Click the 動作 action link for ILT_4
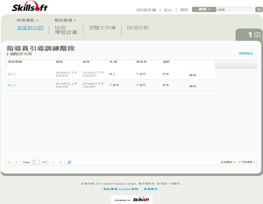Image resolution: width=263 pixels, height=204 pixels. [x=193, y=86]
